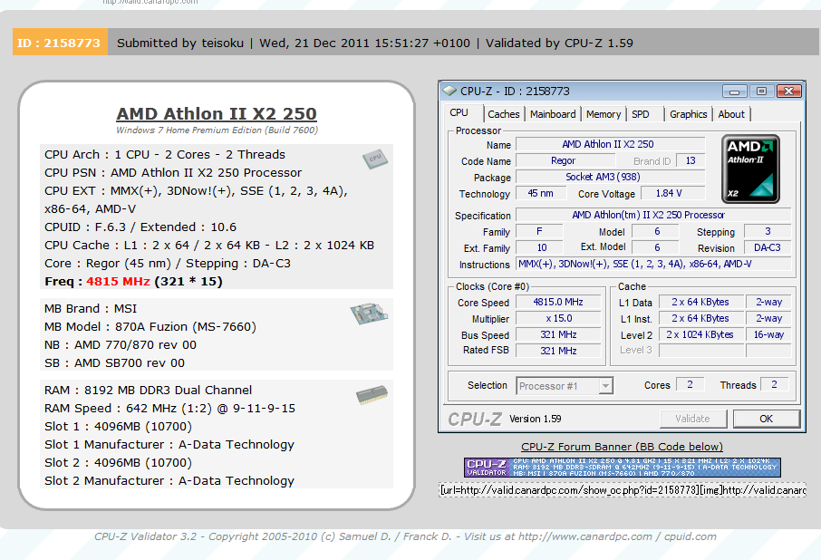
Task: Close the CPU-Z window
Action: pyautogui.click(x=789, y=92)
